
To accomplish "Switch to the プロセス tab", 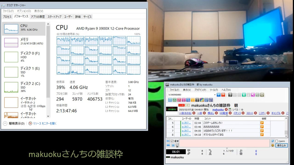I will [7, 16].
